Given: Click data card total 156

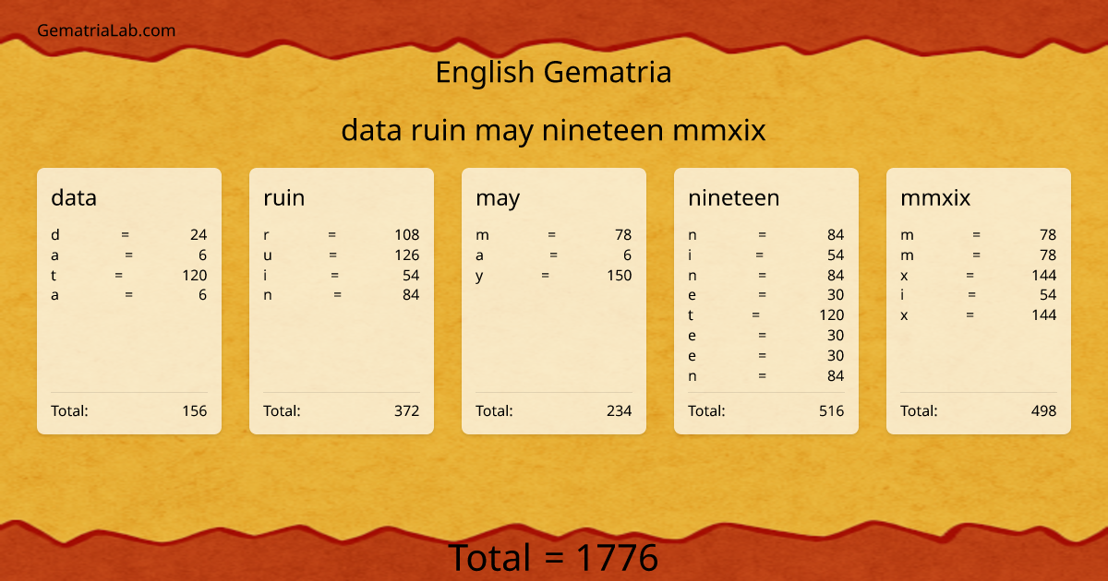Looking at the screenshot, I should point(195,410).
